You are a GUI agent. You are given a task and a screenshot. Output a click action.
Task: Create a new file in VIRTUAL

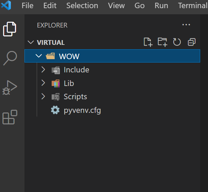pyautogui.click(x=148, y=42)
